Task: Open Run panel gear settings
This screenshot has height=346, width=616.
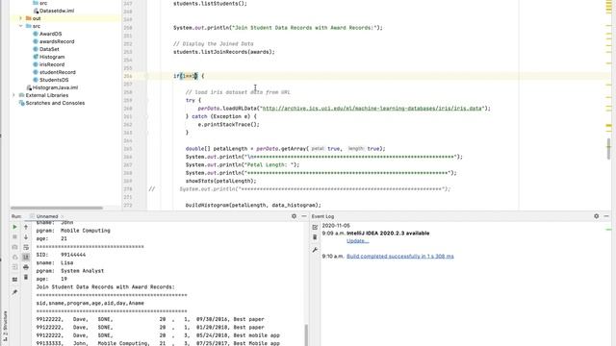Action: pyautogui.click(x=294, y=216)
